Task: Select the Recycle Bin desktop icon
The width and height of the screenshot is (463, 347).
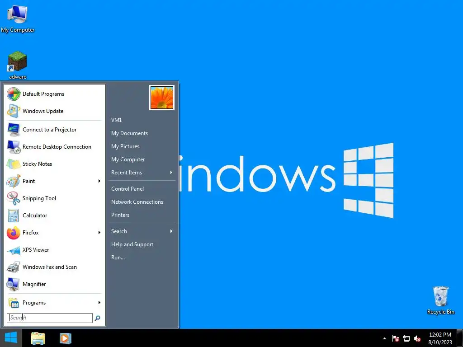Action: click(x=440, y=300)
